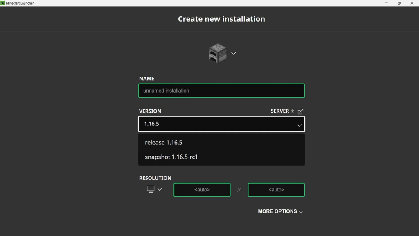Screen dimensions: 419x236
Task: Open the icon picker chevron beside furnace
Action: tap(234, 54)
